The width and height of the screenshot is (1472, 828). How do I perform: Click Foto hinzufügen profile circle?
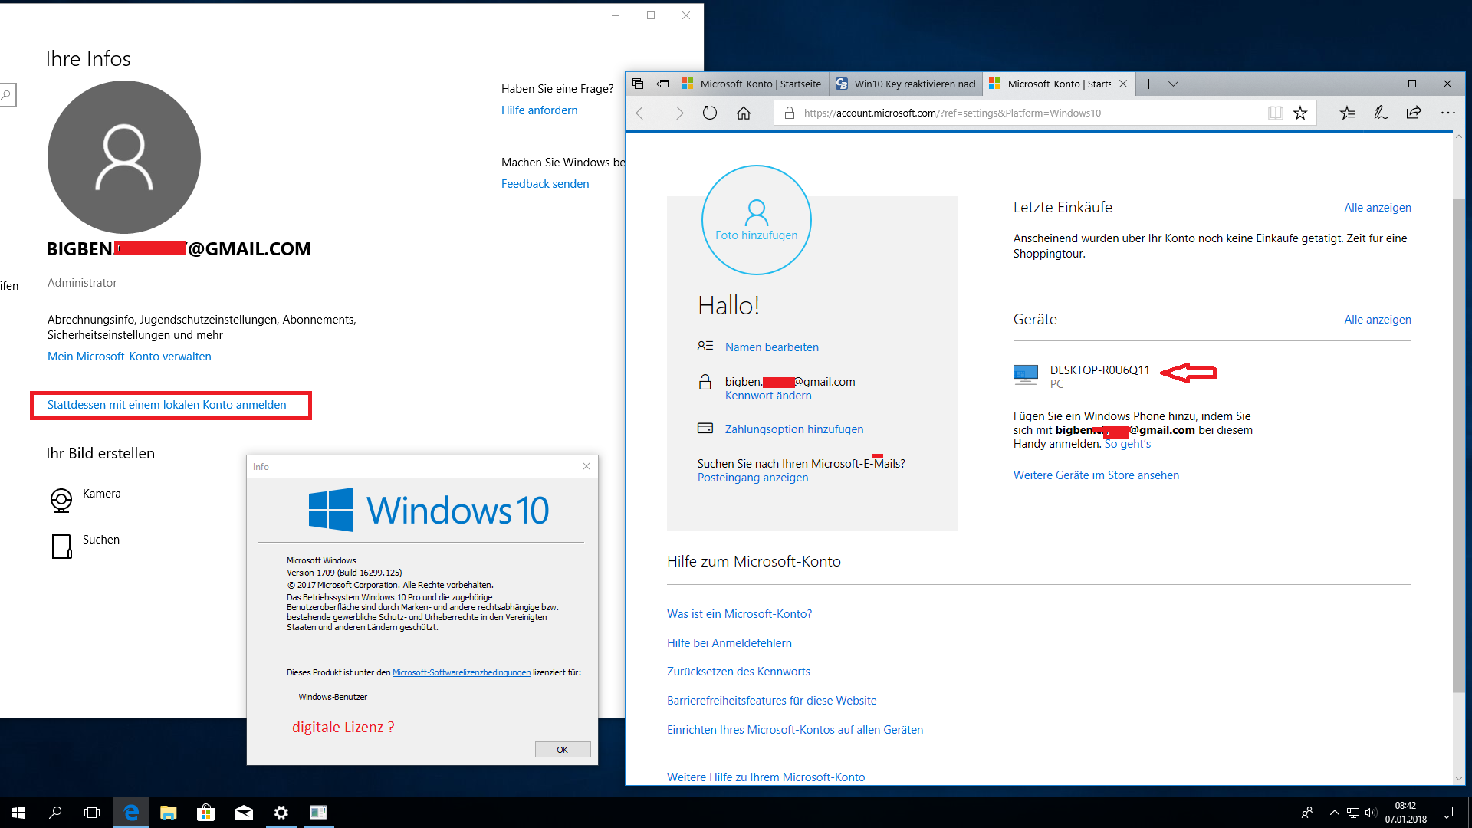756,220
